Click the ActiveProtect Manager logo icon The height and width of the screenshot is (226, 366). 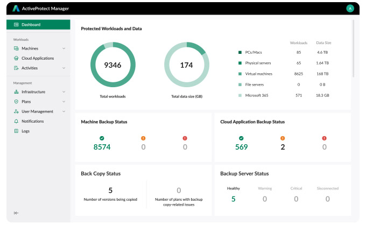pyautogui.click(x=16, y=9)
